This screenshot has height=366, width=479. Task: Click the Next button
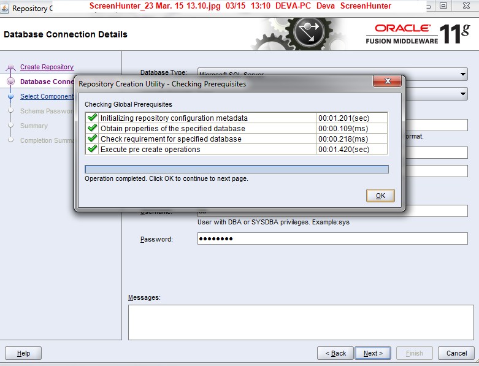point(373,353)
